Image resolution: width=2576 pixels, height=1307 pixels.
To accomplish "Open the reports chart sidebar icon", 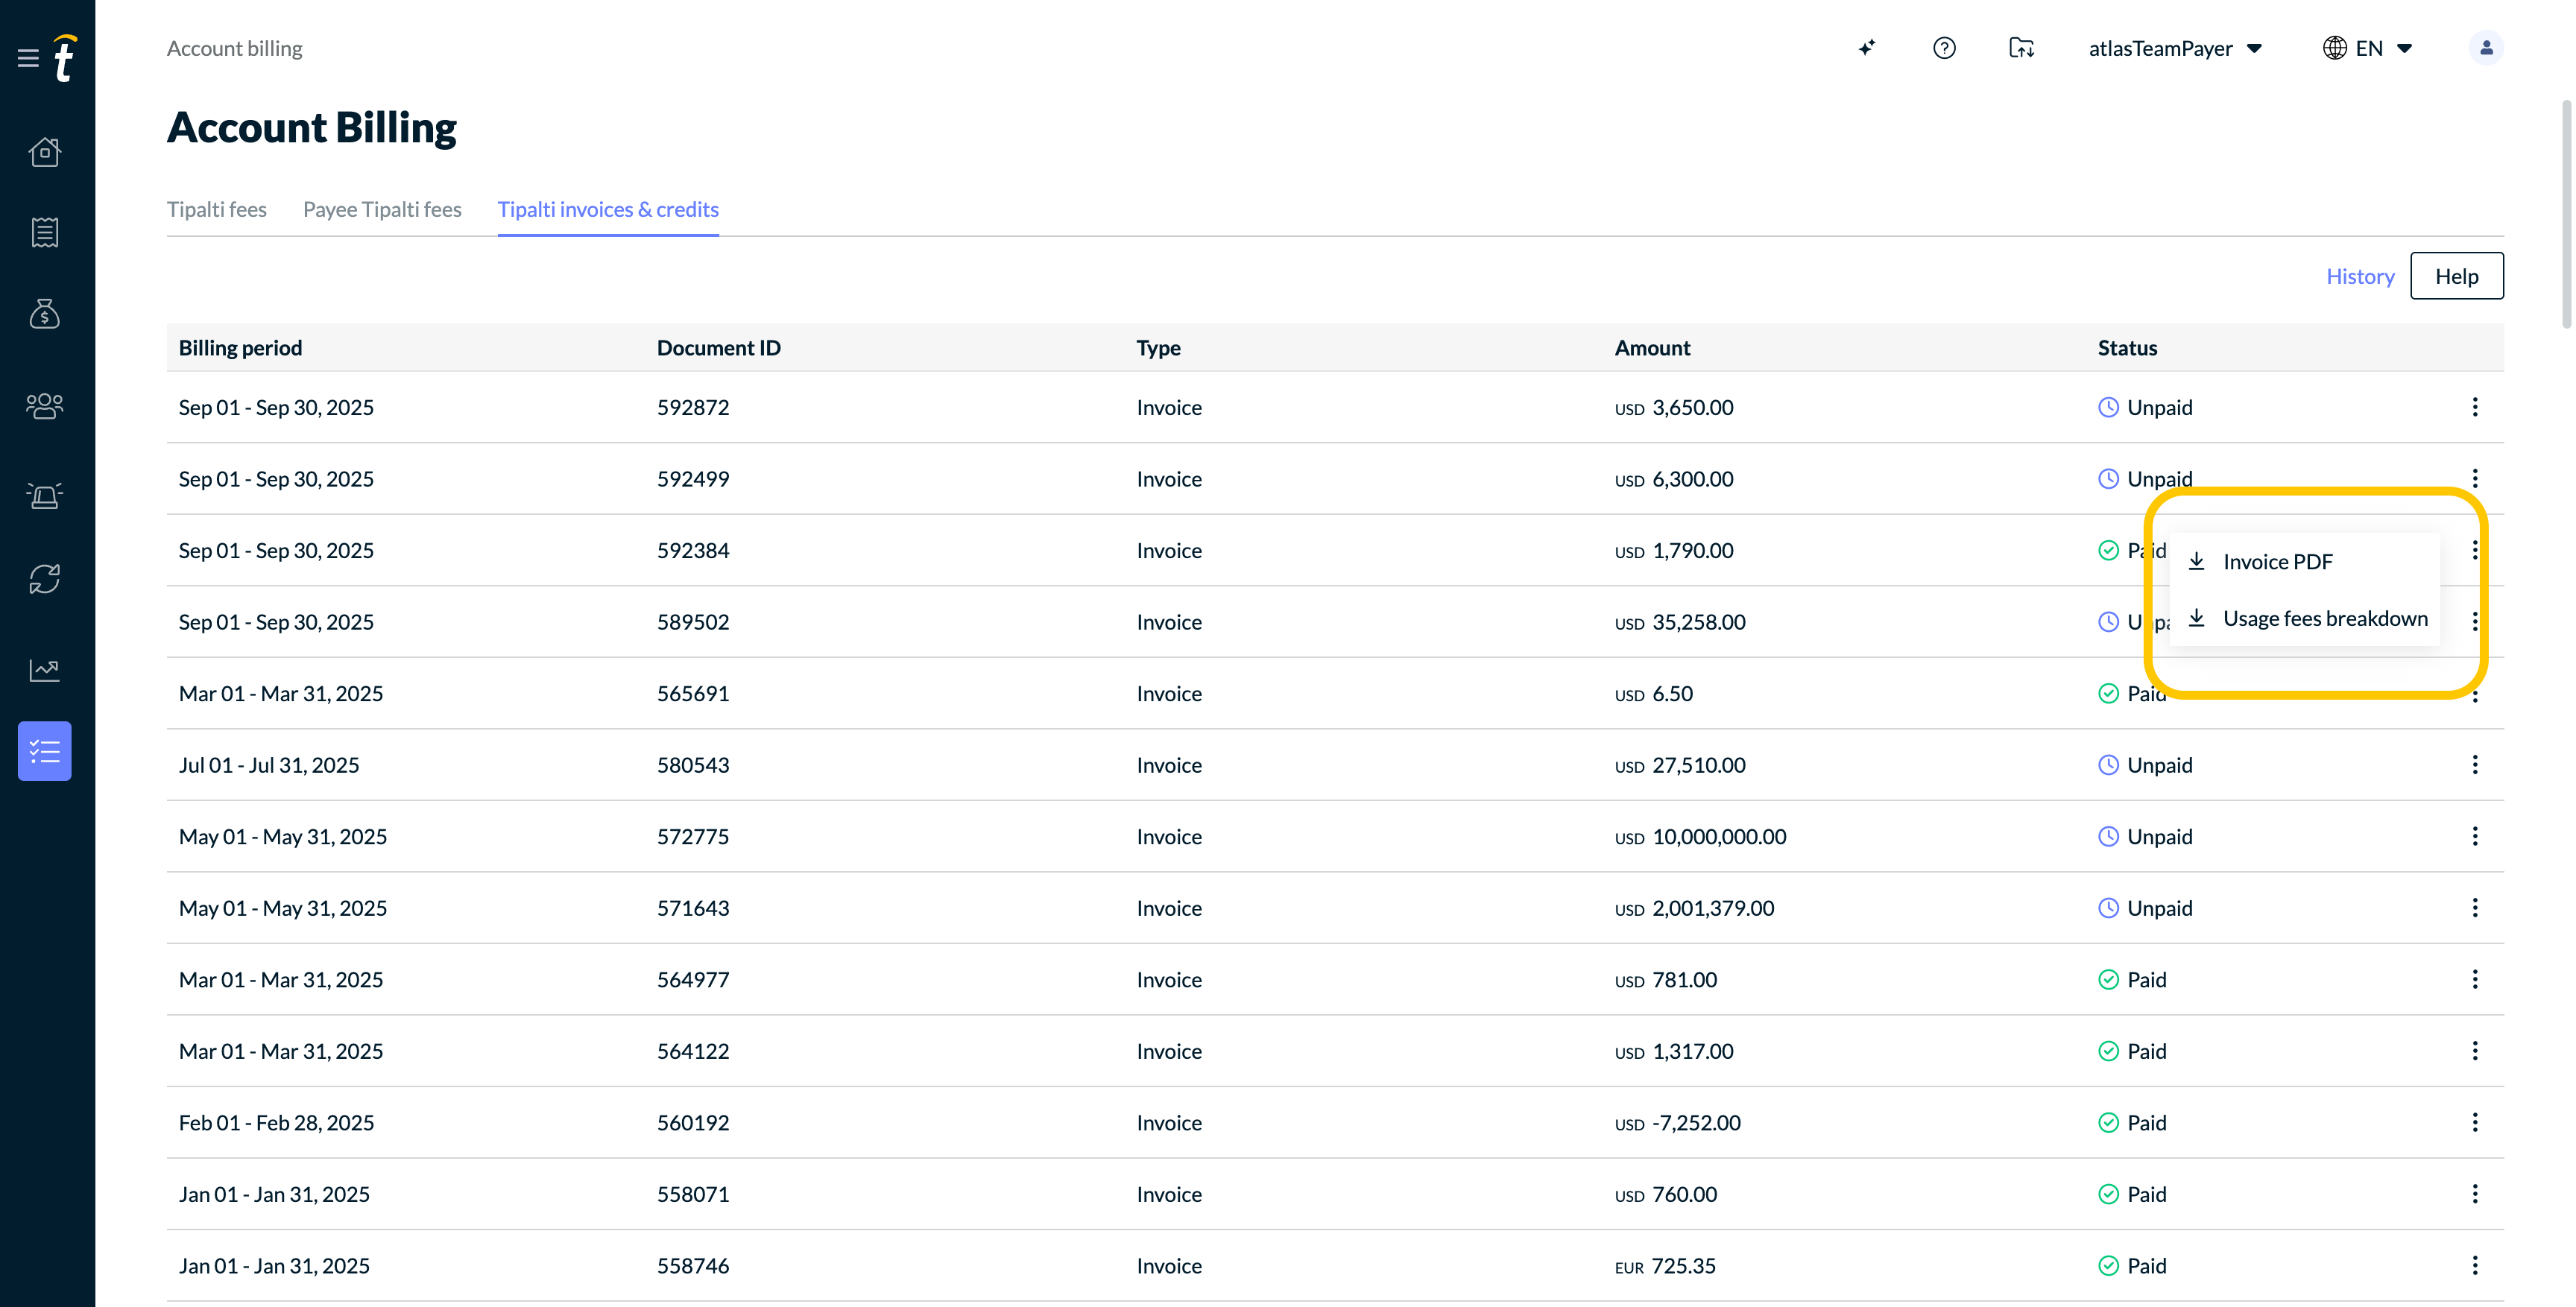I will pyautogui.click(x=45, y=670).
